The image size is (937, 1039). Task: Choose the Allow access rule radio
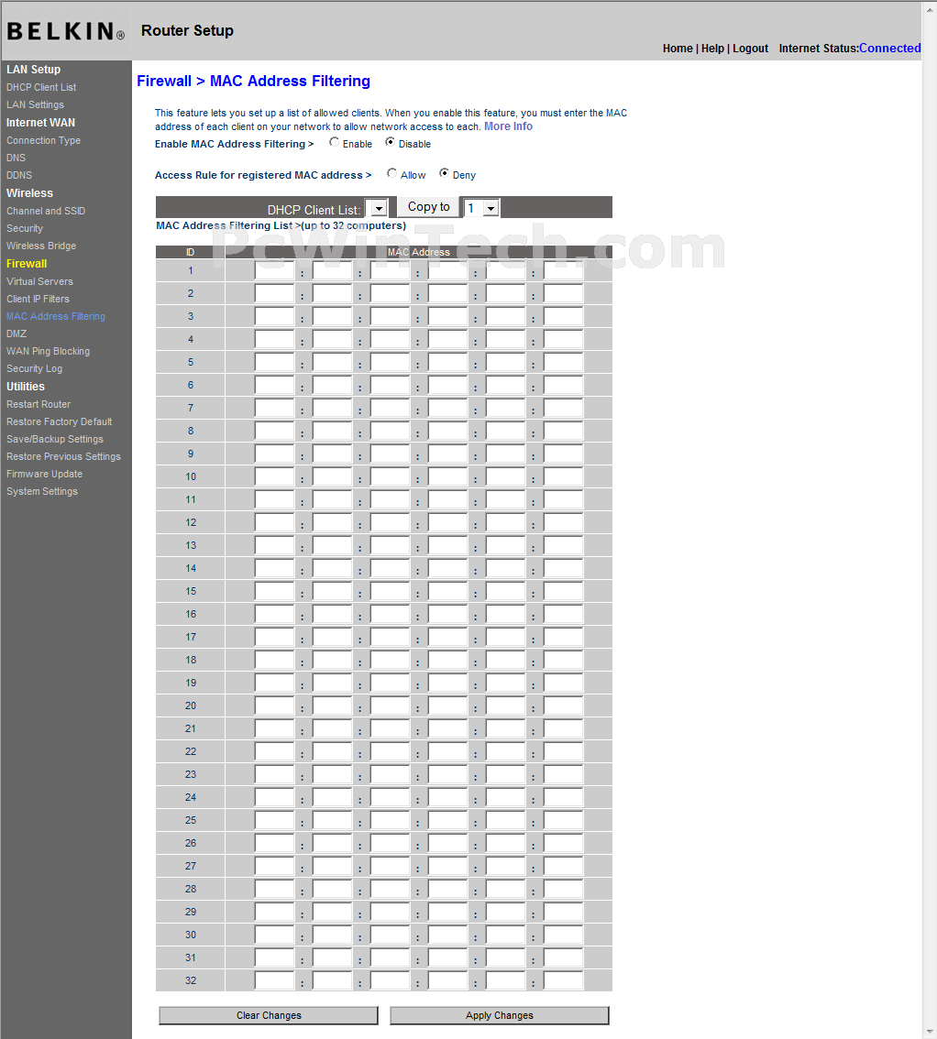click(391, 173)
